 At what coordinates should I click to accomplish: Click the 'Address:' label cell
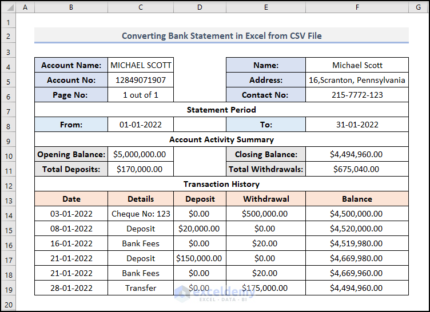pos(266,80)
